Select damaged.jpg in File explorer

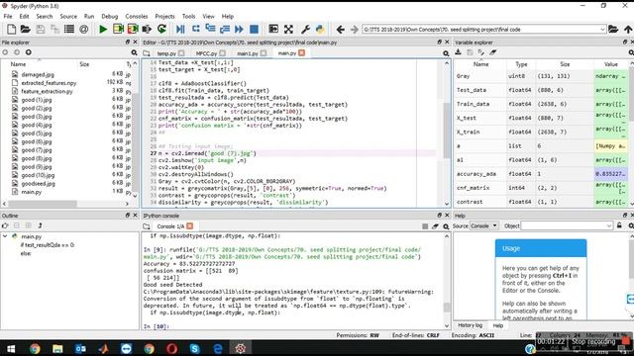click(x=38, y=75)
